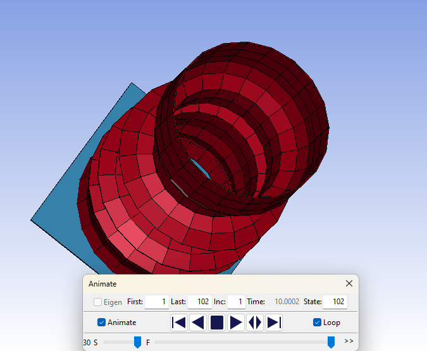Close the Animate dialog

(349, 284)
